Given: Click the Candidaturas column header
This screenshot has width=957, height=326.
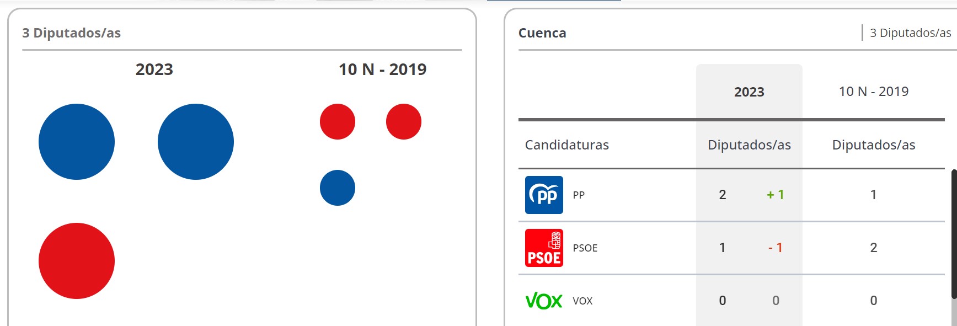Looking at the screenshot, I should tap(567, 145).
